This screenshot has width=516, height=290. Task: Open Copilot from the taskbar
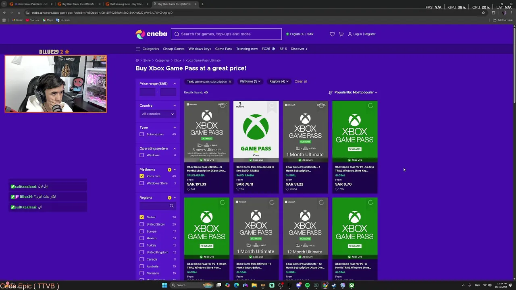227,285
